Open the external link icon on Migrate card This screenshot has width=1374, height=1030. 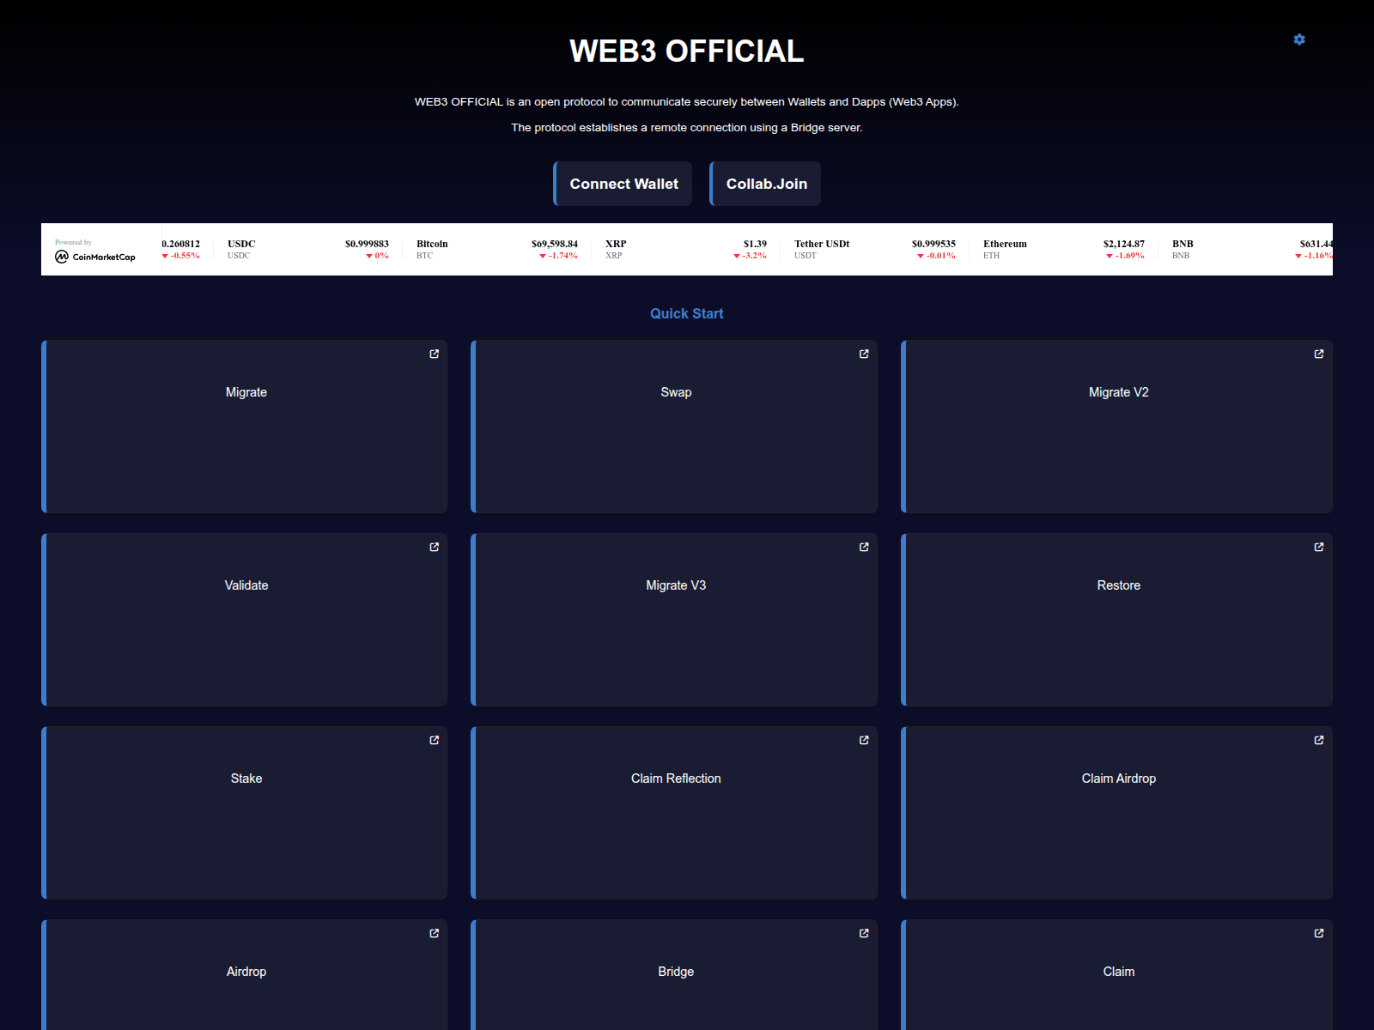(x=435, y=354)
